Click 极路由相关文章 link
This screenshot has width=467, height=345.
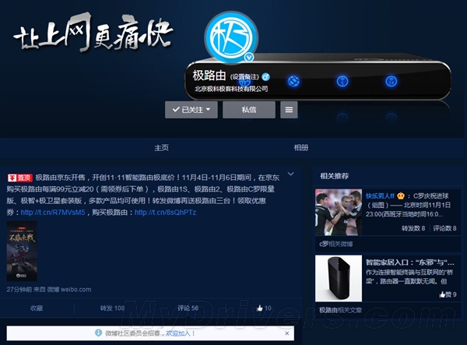[x=340, y=310]
